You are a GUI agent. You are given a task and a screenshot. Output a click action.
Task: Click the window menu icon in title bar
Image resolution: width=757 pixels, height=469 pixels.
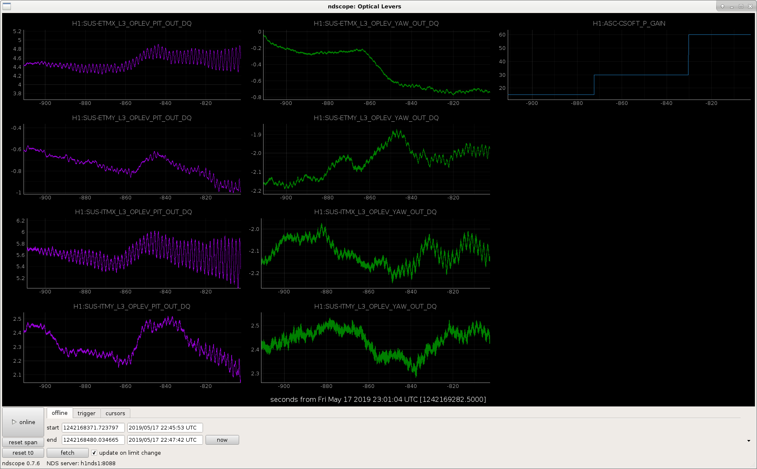pyautogui.click(x=7, y=6)
